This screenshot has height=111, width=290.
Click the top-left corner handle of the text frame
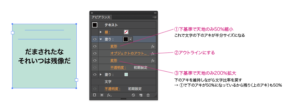12,24
